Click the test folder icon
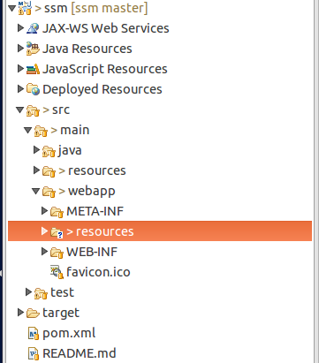319x363 pixels. [41, 293]
